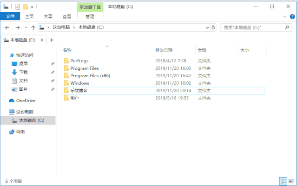Expand the breadcrumb chevron after 这台电脑
Screen dimensions: 297x186
(x=74, y=27)
